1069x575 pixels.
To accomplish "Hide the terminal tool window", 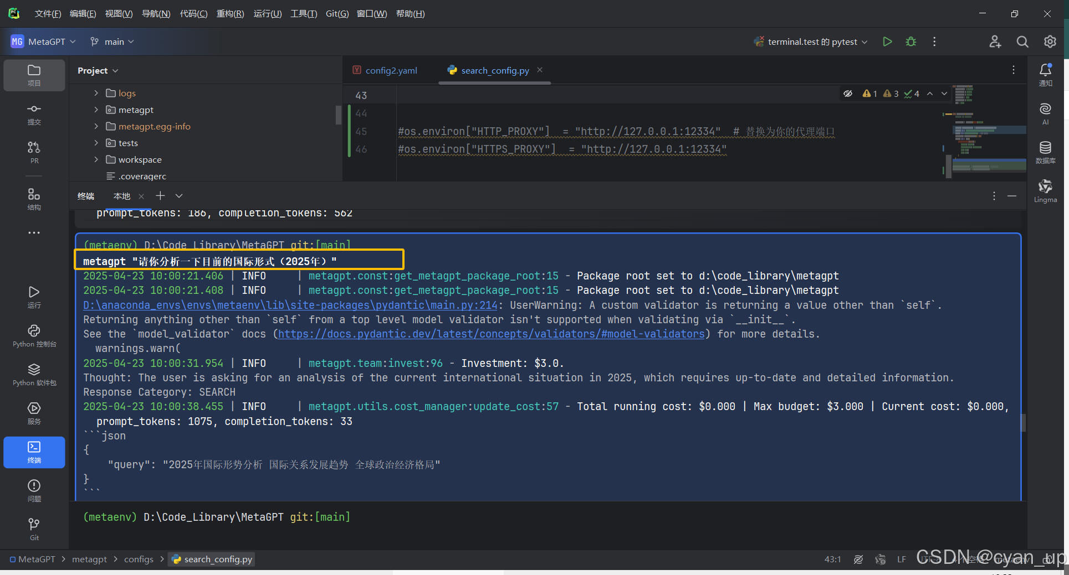I will [x=1011, y=196].
